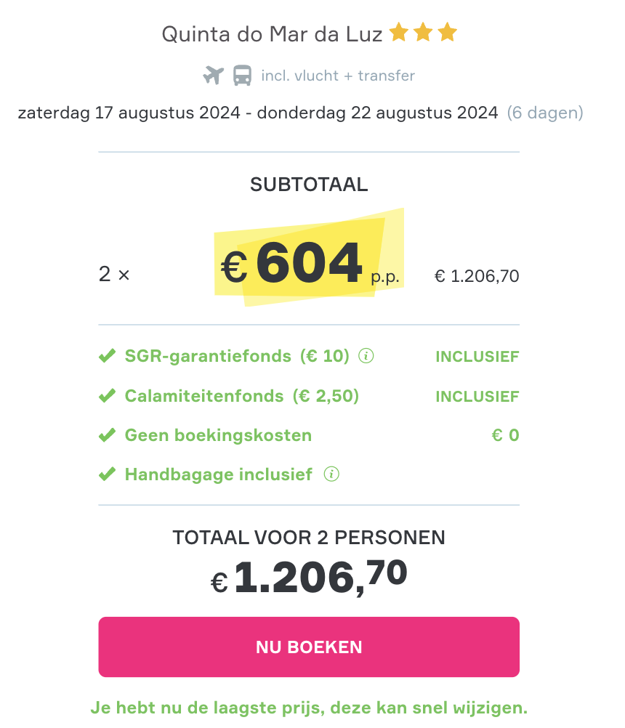
Task: Click the Calamiteitenfonds green checkmark
Action: 108,395
